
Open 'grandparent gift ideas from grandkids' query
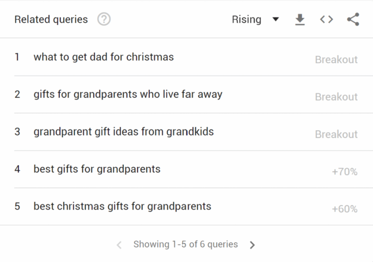tap(123, 132)
